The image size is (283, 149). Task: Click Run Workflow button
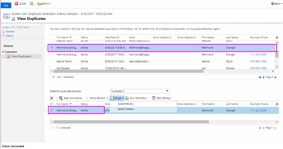click(137, 98)
